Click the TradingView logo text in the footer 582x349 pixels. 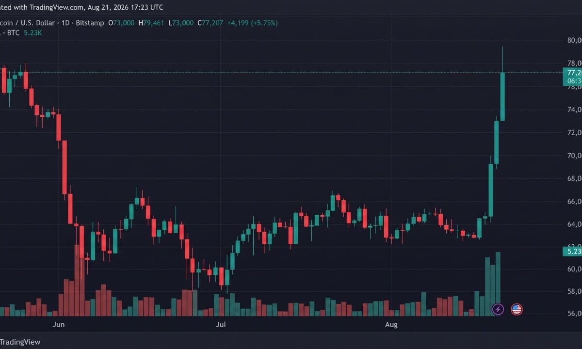(x=20, y=342)
